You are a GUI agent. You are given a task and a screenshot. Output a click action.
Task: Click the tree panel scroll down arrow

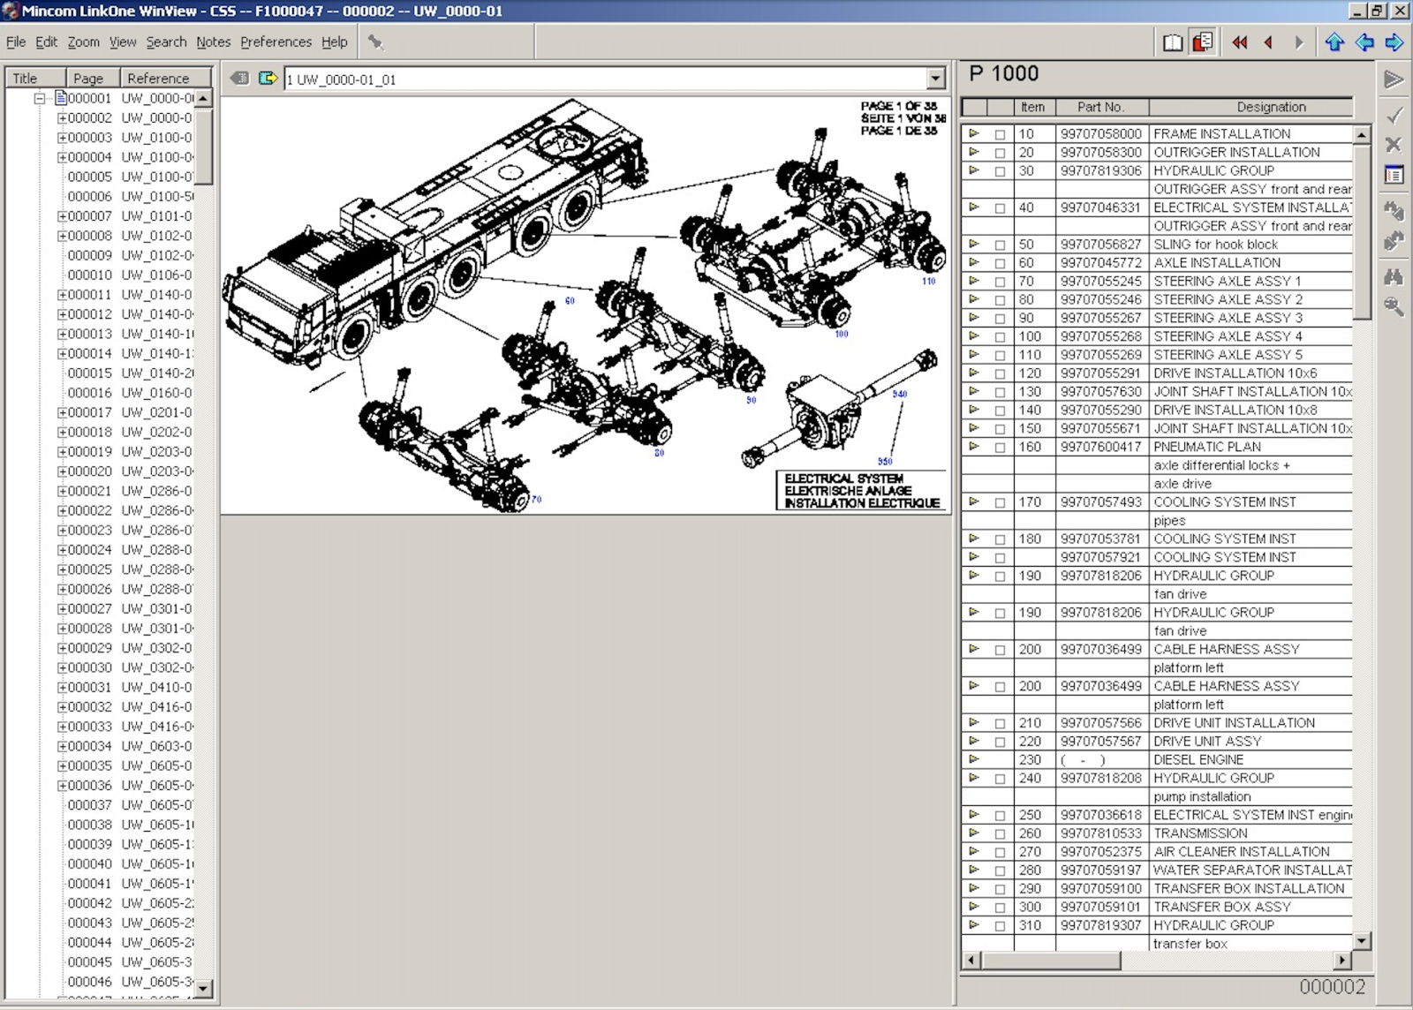click(x=203, y=989)
